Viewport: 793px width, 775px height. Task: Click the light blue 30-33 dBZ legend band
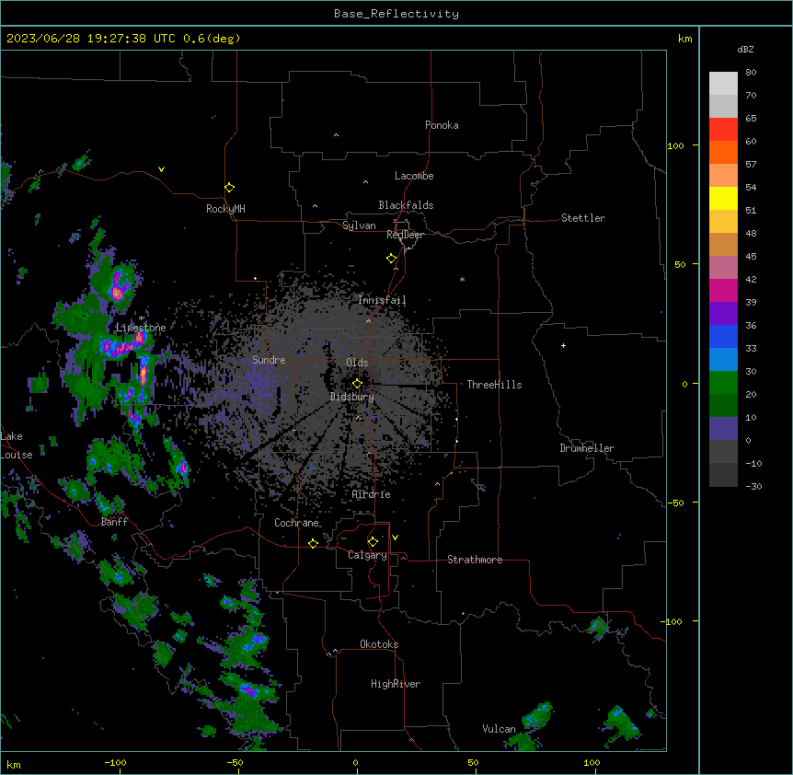[723, 360]
